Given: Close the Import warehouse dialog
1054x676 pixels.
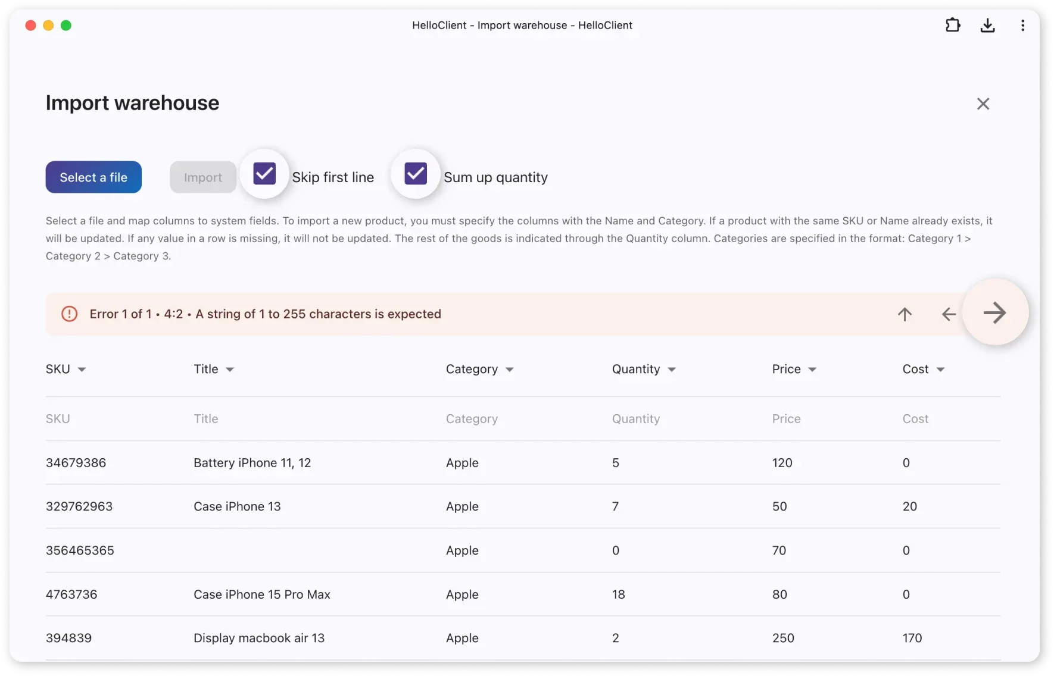Looking at the screenshot, I should click(983, 104).
